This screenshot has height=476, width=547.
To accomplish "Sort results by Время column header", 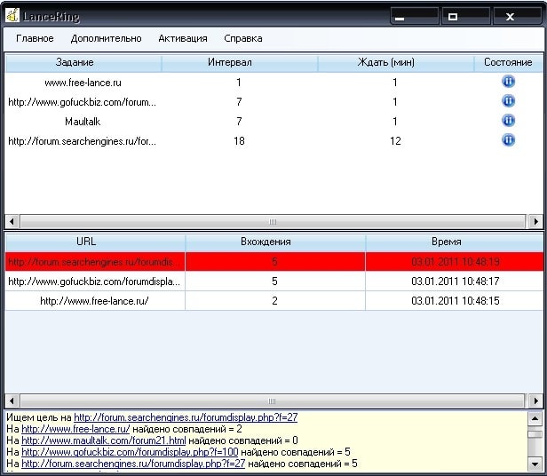I will pyautogui.click(x=446, y=242).
